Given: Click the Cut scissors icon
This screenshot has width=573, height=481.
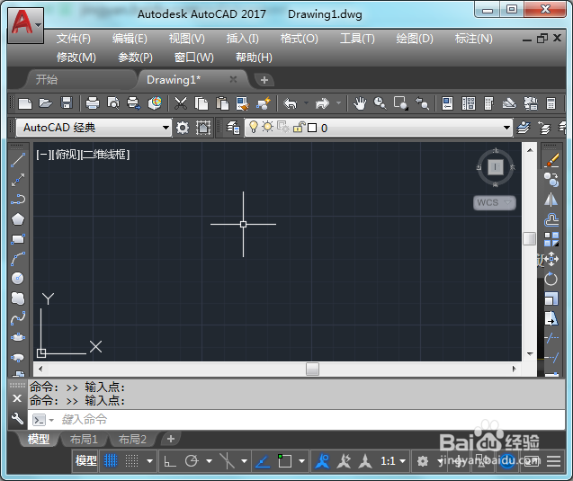Looking at the screenshot, I should pos(181,103).
